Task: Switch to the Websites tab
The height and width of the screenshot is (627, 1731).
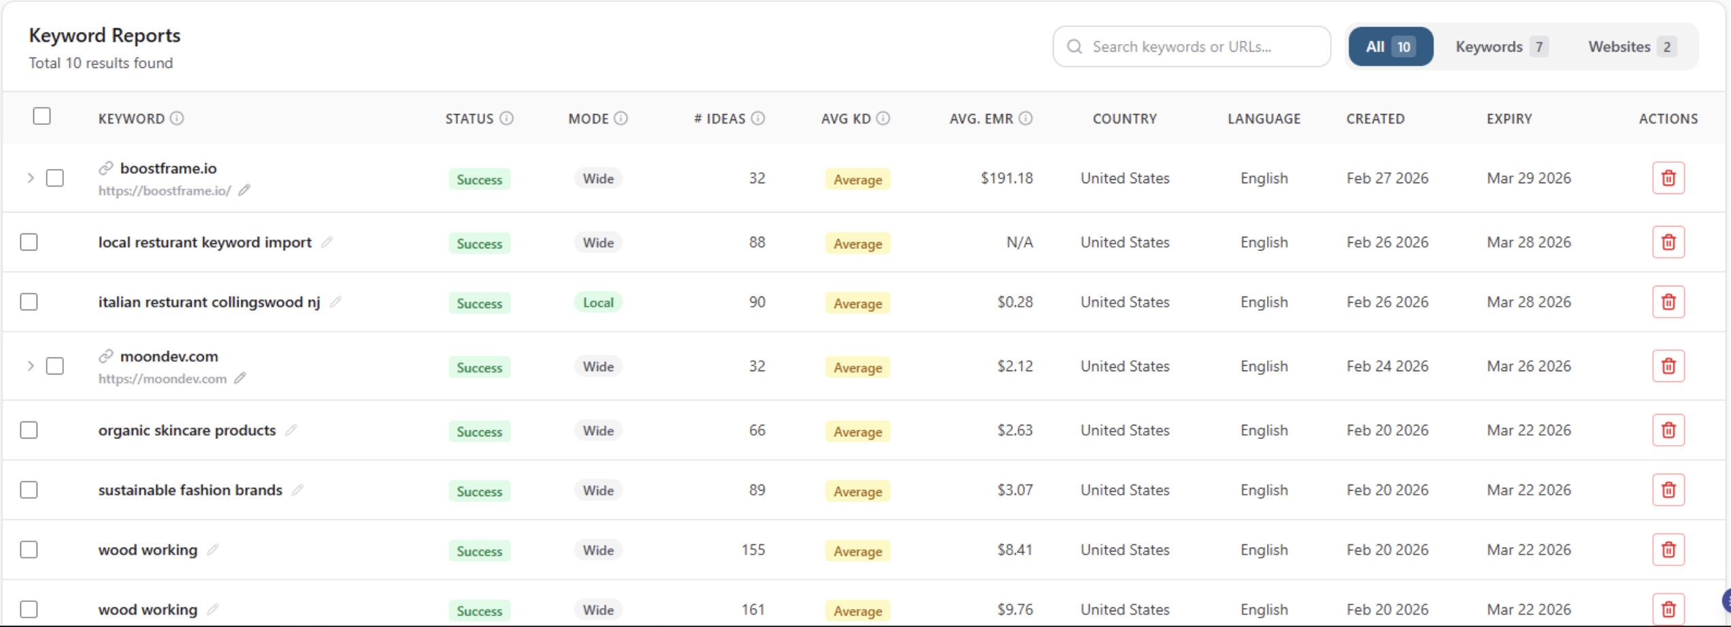Action: click(x=1632, y=47)
